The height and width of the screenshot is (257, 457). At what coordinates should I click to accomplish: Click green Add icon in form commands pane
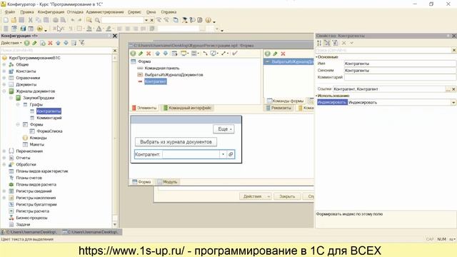pos(267,54)
